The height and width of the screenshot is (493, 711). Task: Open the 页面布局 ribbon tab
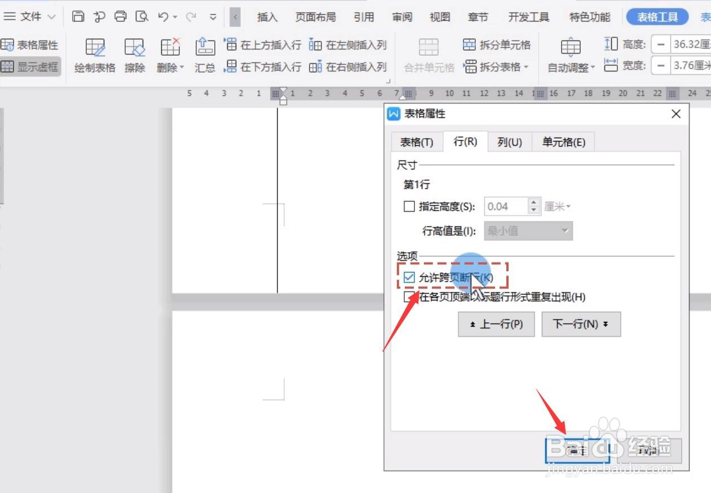click(x=315, y=17)
